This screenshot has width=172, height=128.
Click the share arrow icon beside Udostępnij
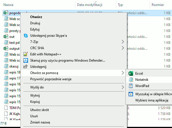tap(25, 66)
